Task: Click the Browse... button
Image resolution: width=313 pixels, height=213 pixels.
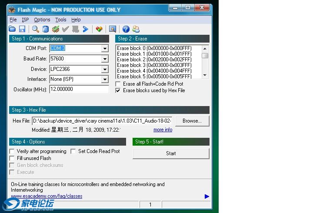Action: (192, 121)
